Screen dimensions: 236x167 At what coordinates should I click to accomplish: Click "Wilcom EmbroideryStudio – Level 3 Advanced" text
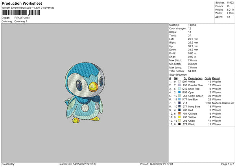(x=28, y=8)
